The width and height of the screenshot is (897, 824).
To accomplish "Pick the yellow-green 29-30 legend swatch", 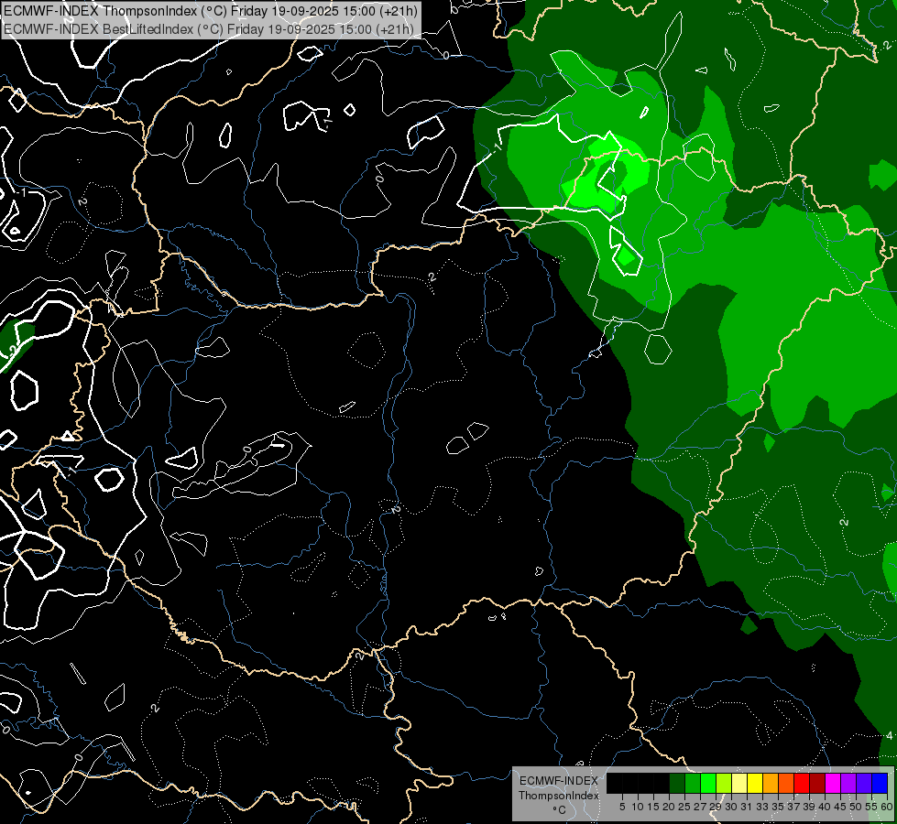I will coord(724,783).
